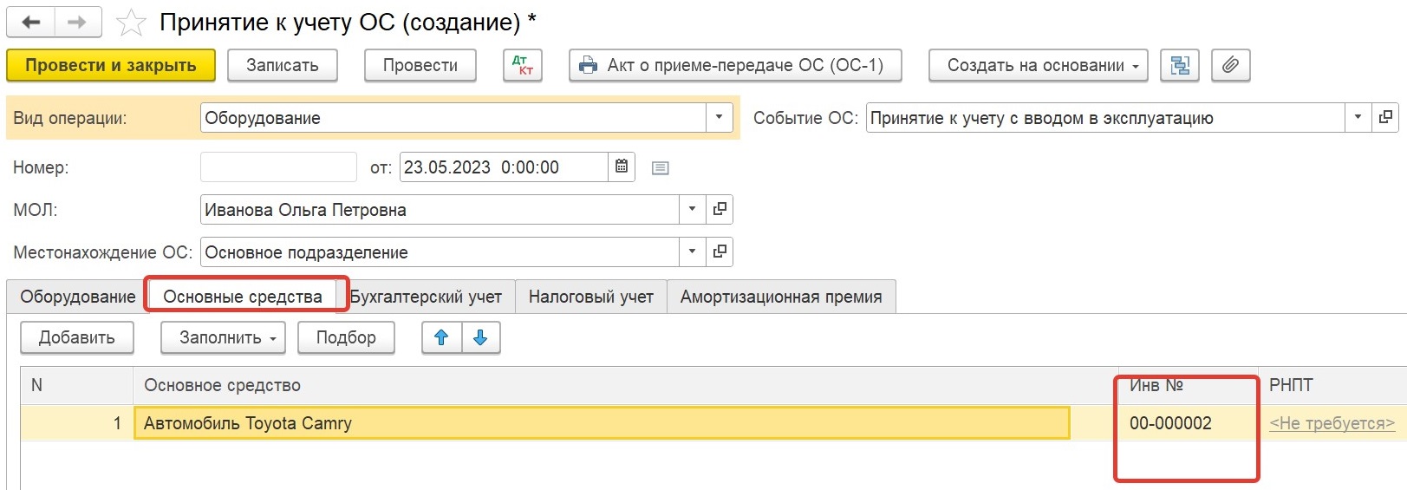Click the forward navigation arrow
The width and height of the screenshot is (1407, 490).
[78, 23]
